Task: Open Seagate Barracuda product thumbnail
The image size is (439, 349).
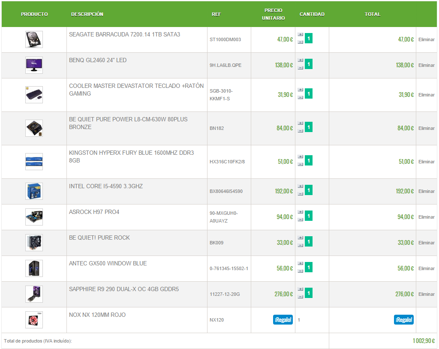Action: (34, 39)
